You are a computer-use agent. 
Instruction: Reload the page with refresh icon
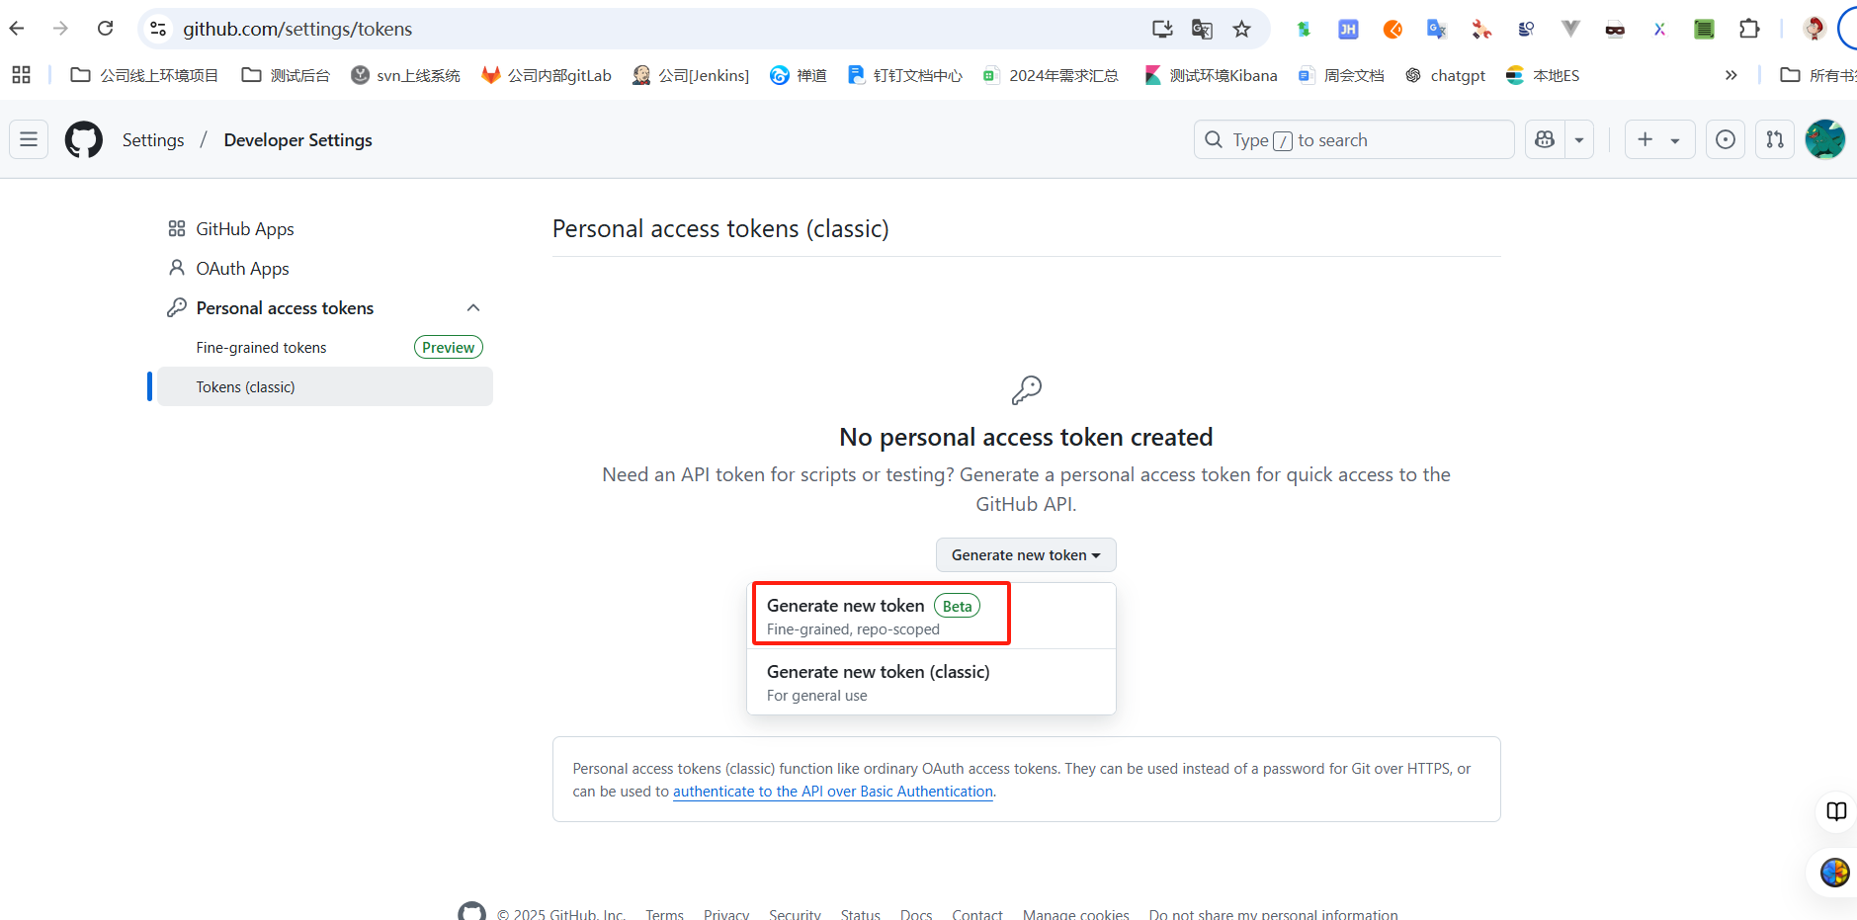[x=105, y=29]
